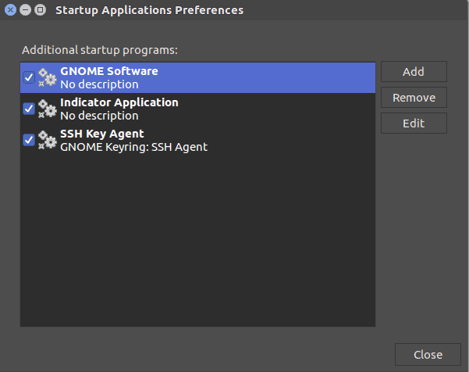The height and width of the screenshot is (372, 469).
Task: Close the window using title bar X icon
Action: pyautogui.click(x=10, y=10)
